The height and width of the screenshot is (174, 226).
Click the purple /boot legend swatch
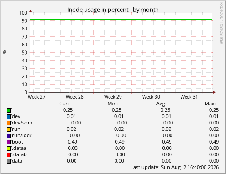point(9,142)
